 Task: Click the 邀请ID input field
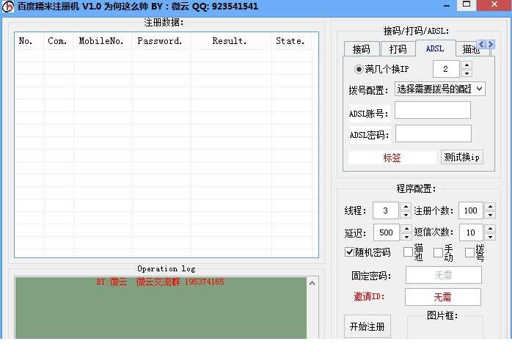coord(443,297)
